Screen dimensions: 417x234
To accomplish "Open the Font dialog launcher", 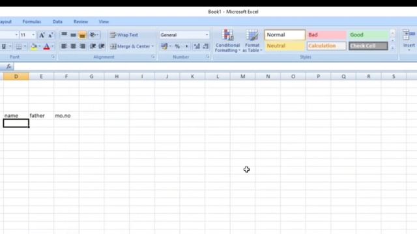I will [53, 57].
